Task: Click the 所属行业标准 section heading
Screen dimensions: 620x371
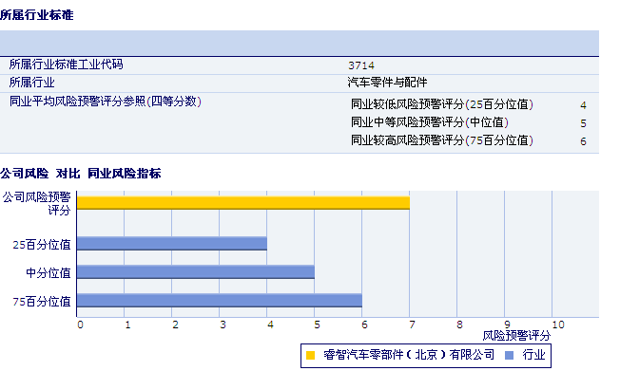Action: tap(37, 15)
